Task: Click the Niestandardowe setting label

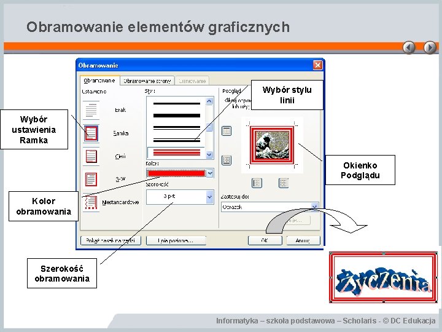Action: [120, 202]
